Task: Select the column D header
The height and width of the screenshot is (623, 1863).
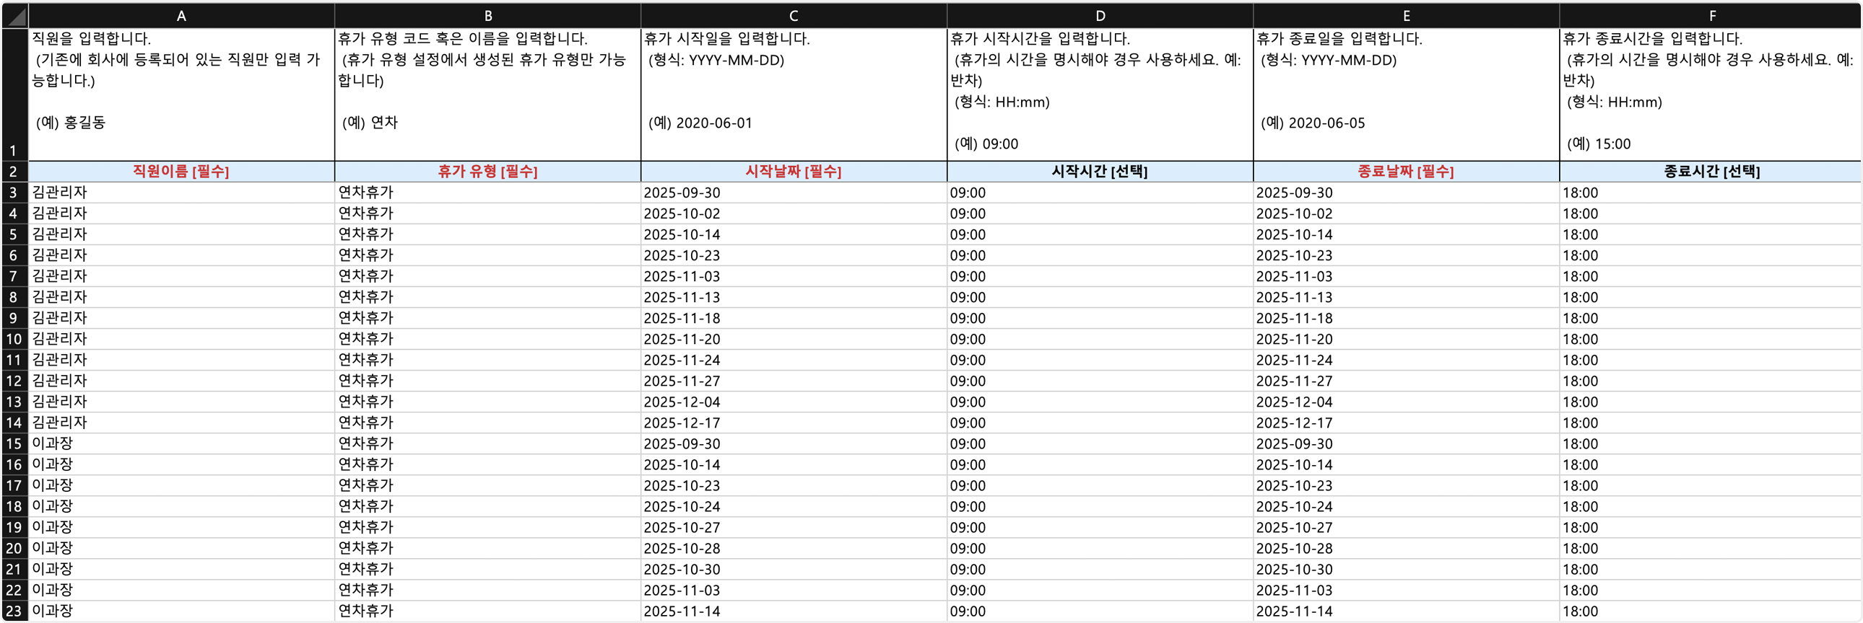Action: click(1099, 15)
